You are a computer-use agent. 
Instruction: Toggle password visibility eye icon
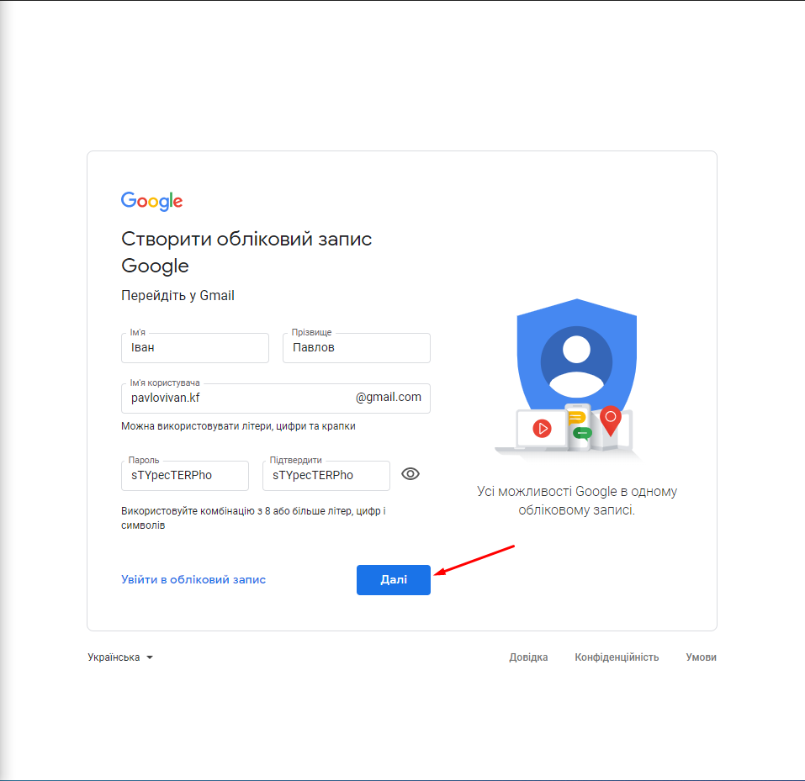click(x=410, y=473)
